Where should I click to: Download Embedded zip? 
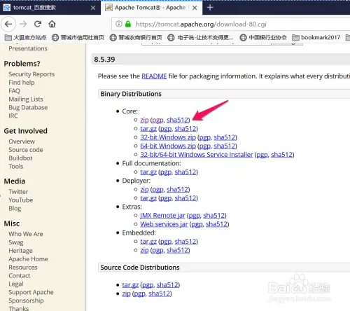[144, 250]
